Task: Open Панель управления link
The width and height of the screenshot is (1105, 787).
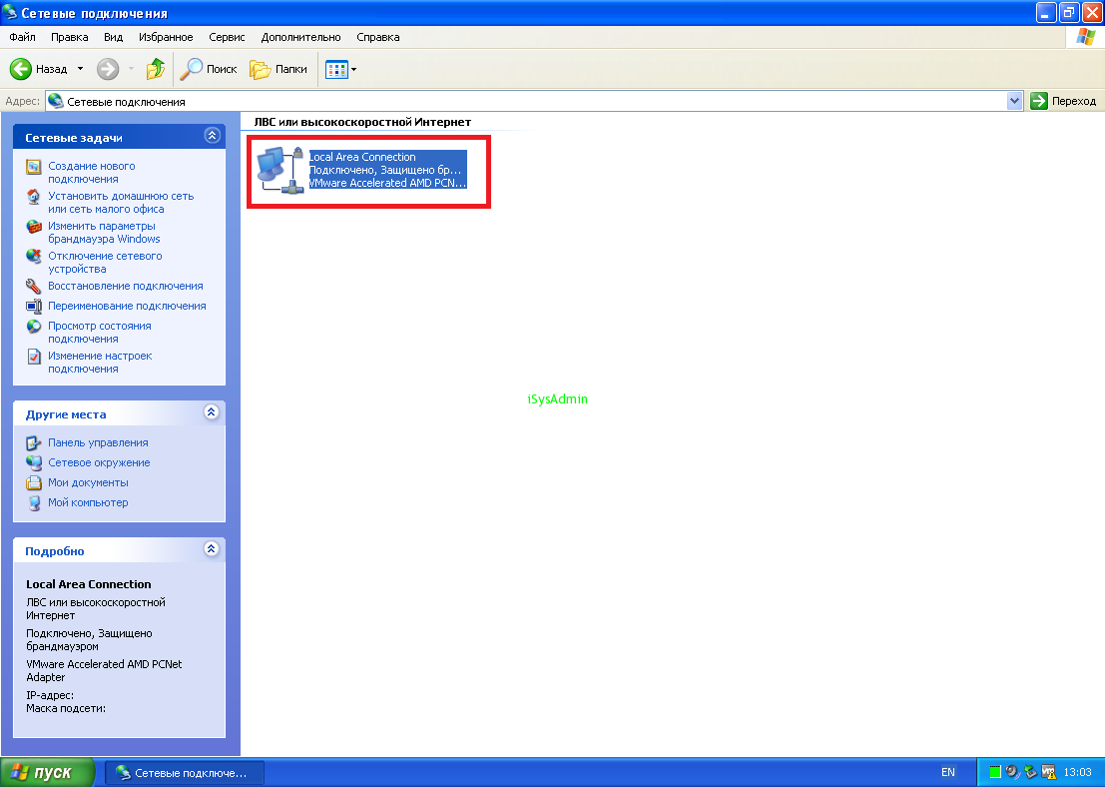Action: pyautogui.click(x=98, y=442)
